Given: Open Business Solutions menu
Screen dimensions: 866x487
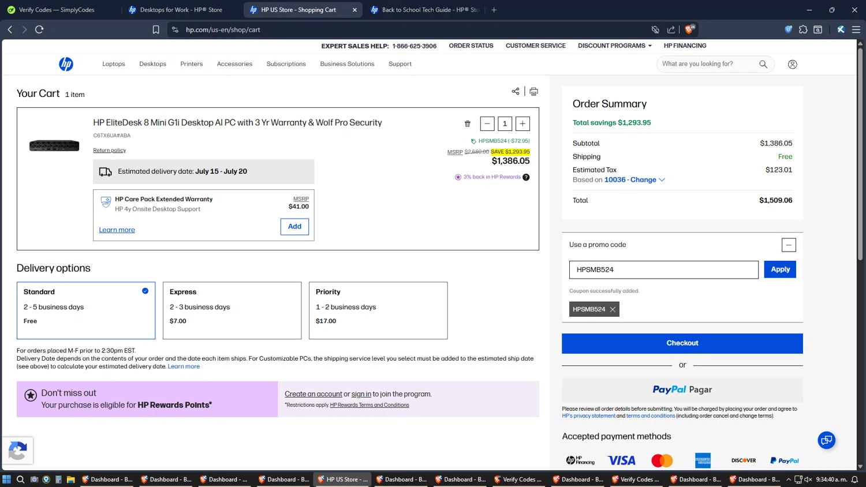Looking at the screenshot, I should [348, 64].
